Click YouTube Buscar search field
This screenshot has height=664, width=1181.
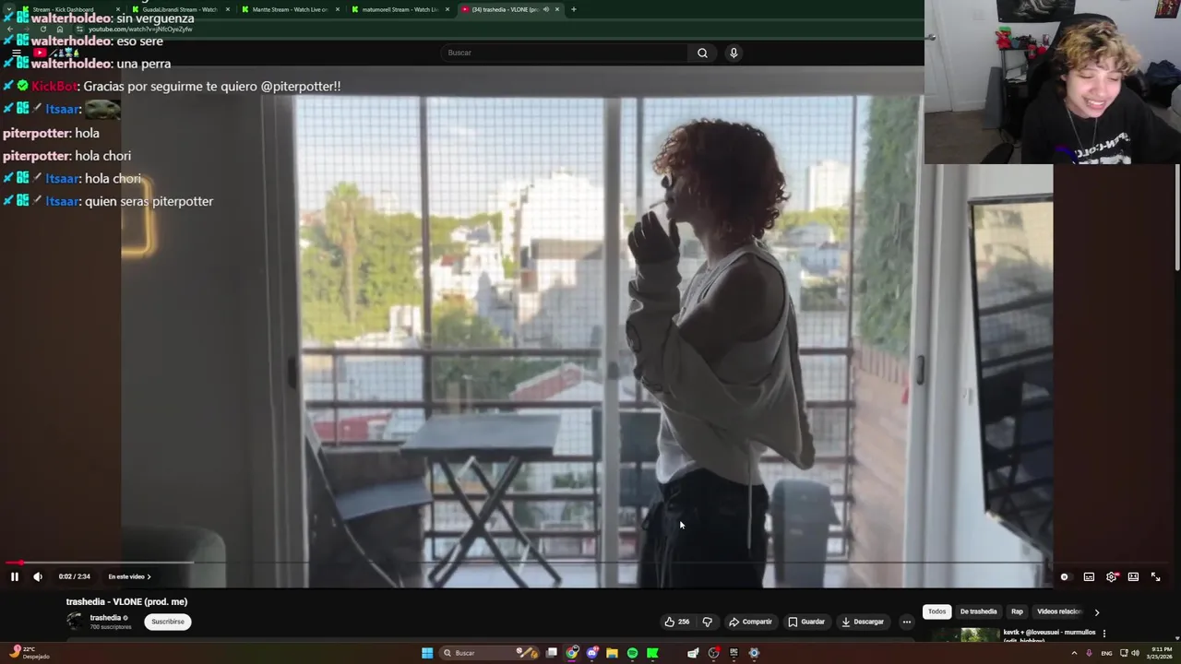click(x=565, y=53)
